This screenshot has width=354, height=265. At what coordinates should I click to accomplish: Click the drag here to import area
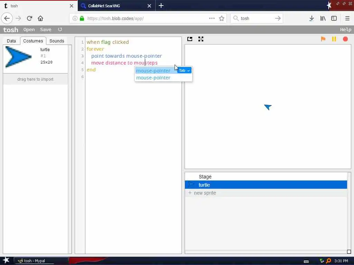[36, 79]
